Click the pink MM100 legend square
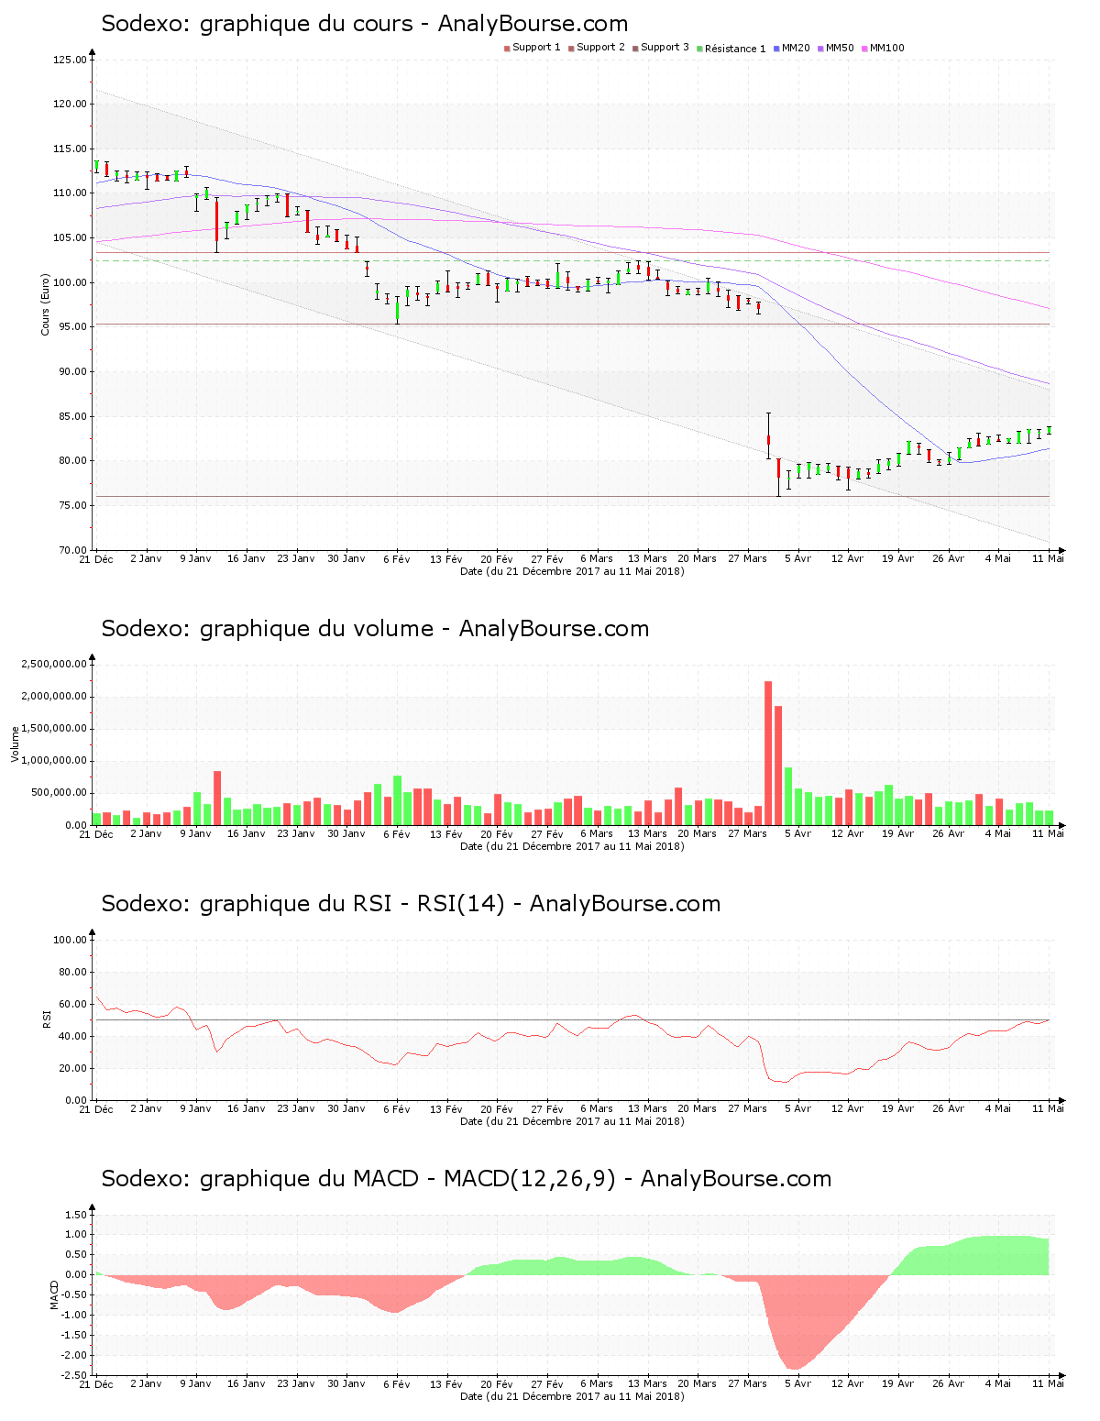Image resolution: width=1100 pixels, height=1421 pixels. [864, 49]
